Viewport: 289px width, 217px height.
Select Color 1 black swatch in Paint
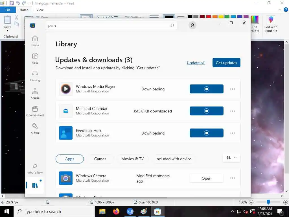[x=169, y=17]
